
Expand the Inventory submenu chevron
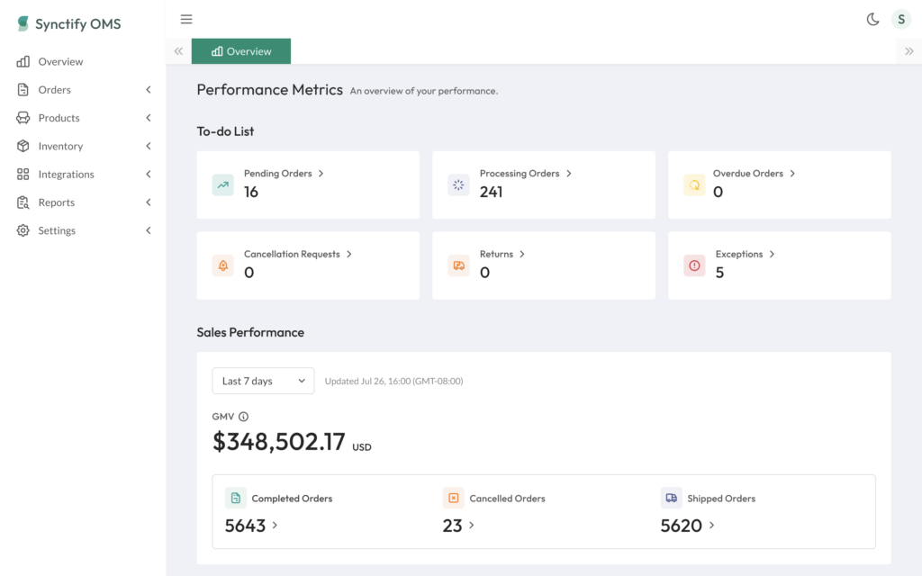point(149,147)
